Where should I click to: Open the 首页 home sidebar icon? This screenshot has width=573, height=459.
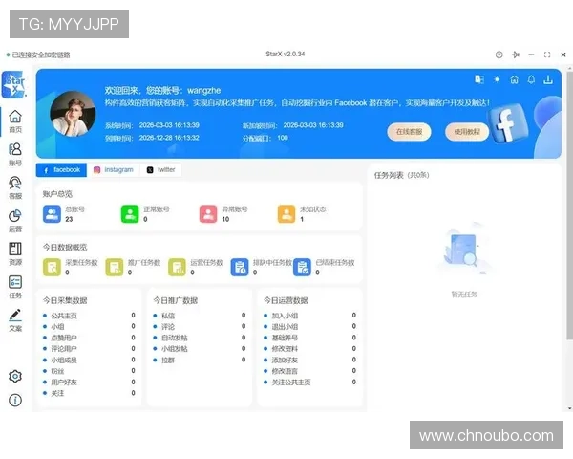[15, 121]
